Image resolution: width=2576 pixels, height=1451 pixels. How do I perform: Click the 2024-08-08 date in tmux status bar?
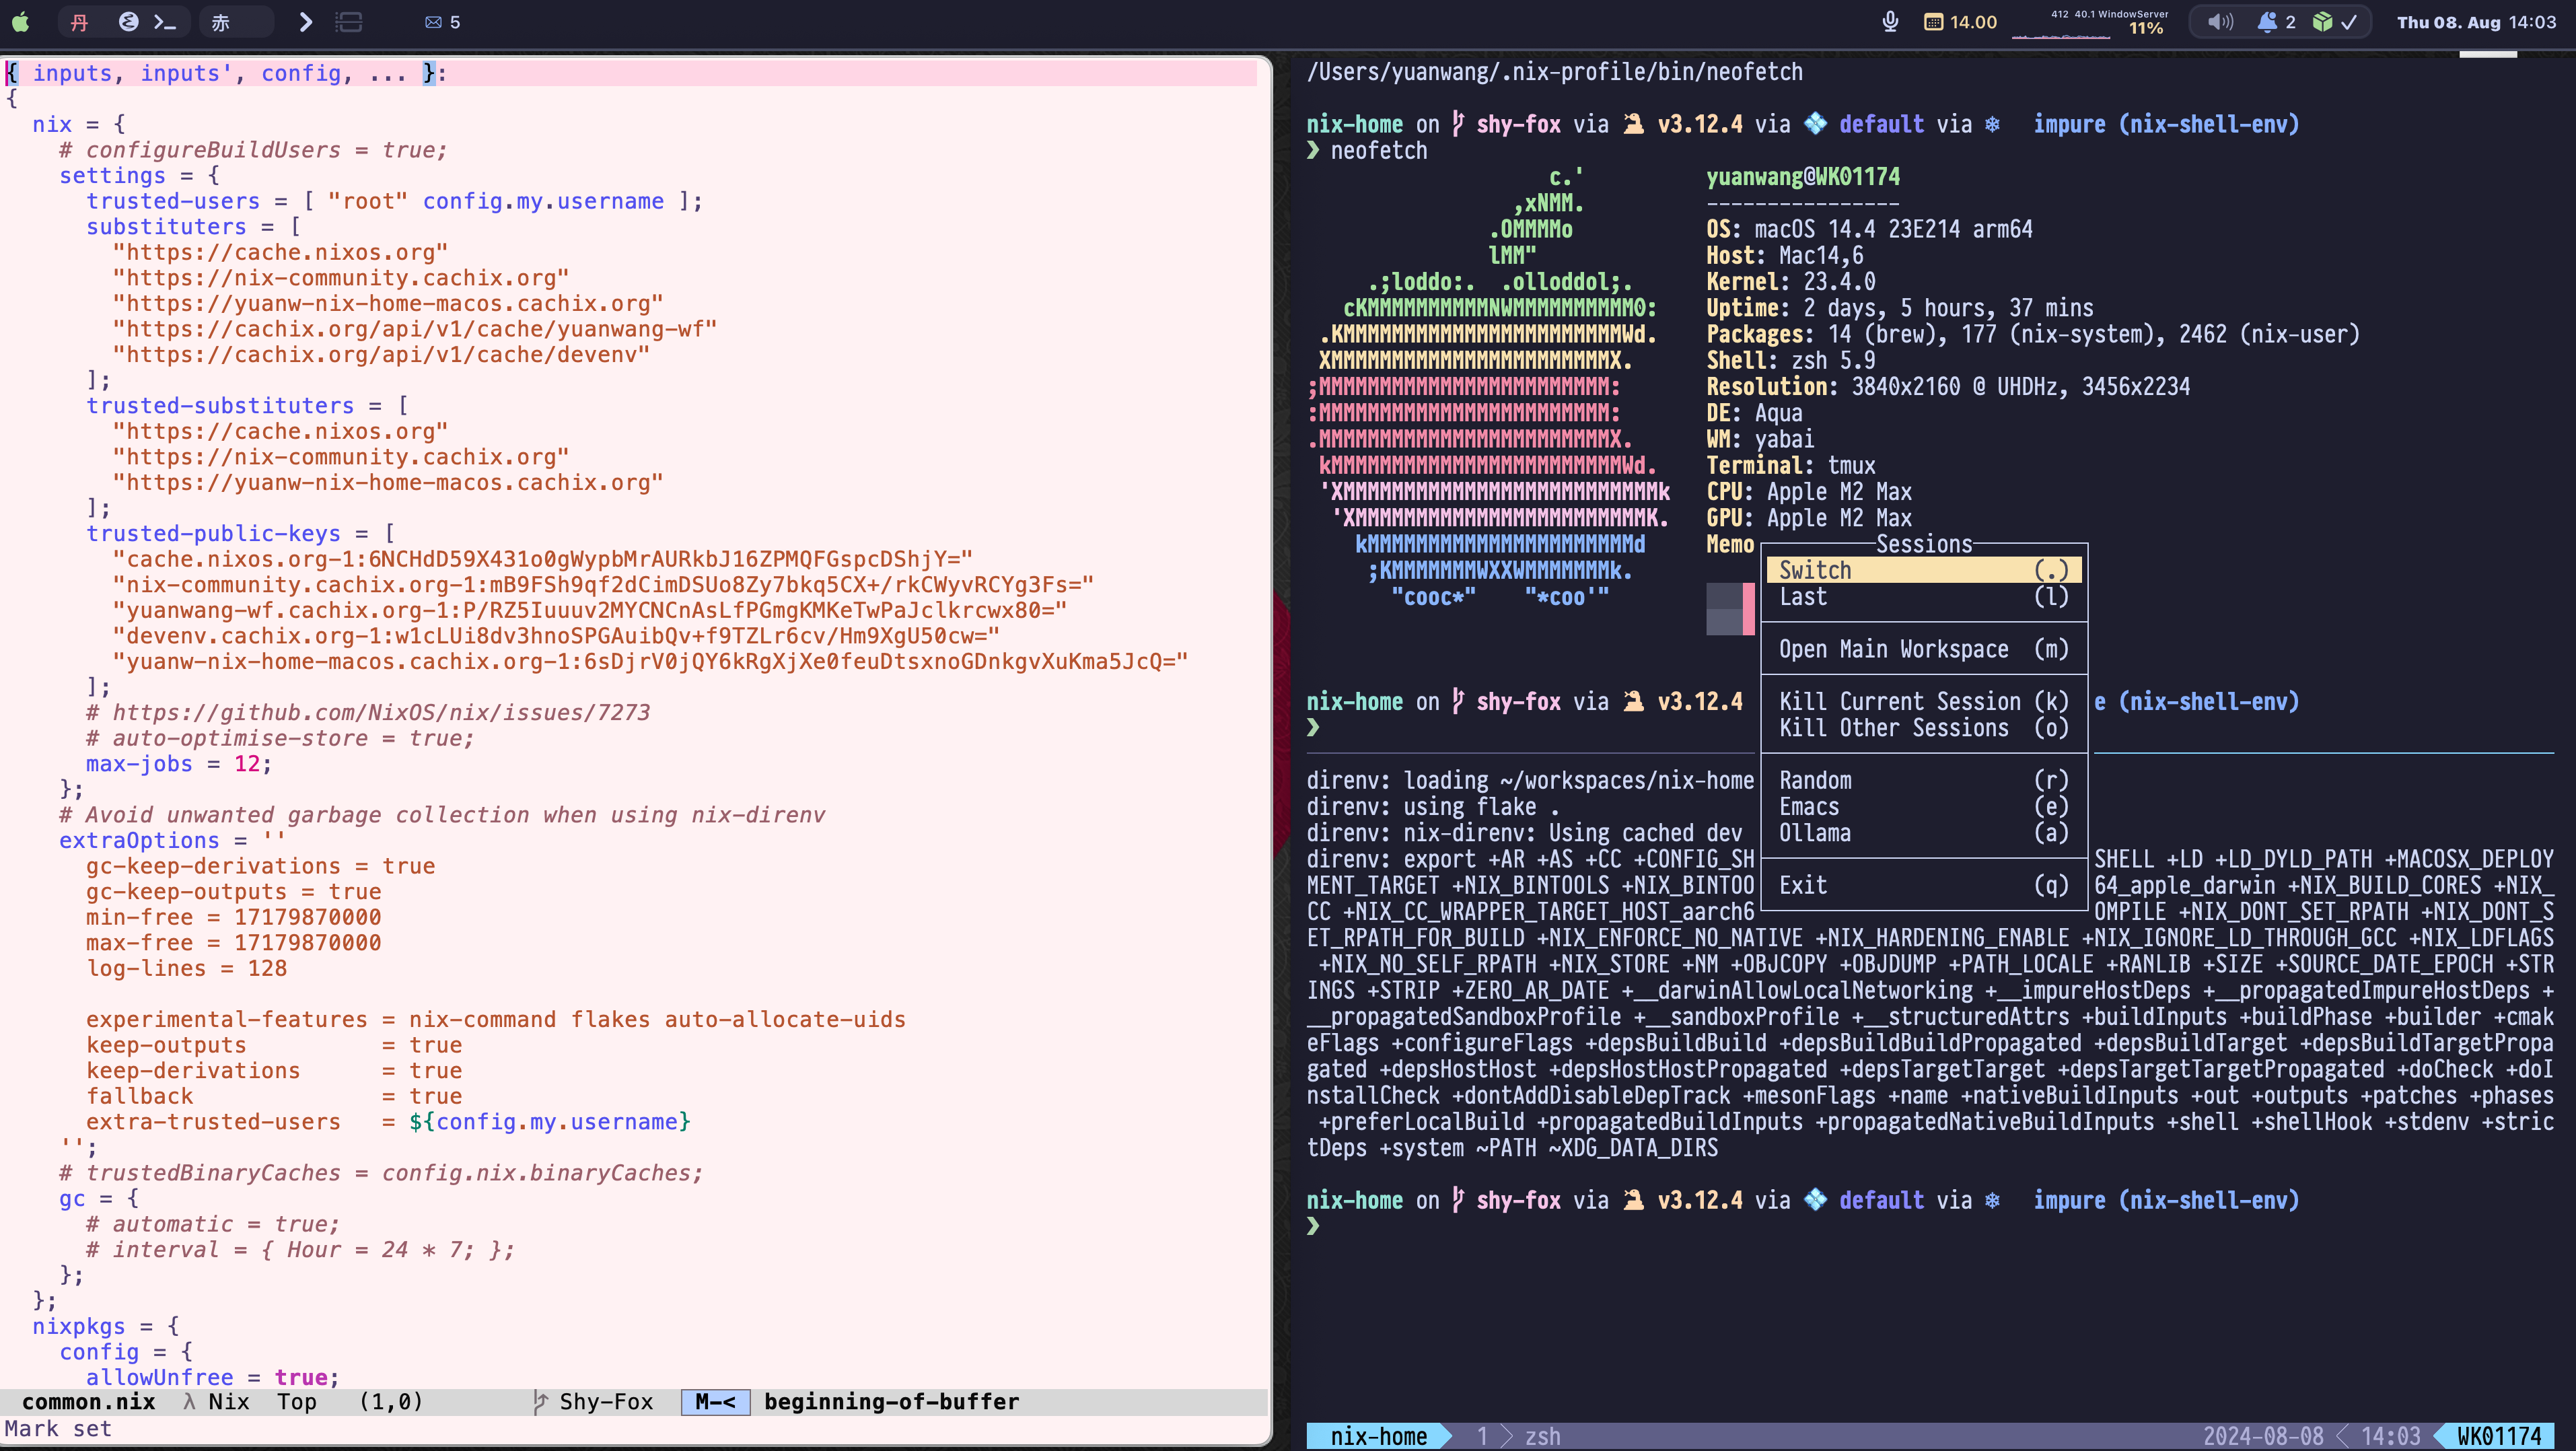(x=2264, y=1436)
